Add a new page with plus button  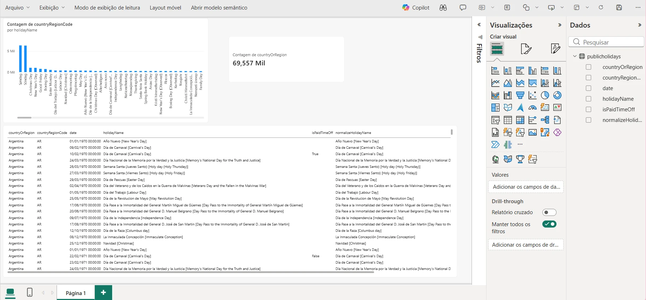(103, 293)
